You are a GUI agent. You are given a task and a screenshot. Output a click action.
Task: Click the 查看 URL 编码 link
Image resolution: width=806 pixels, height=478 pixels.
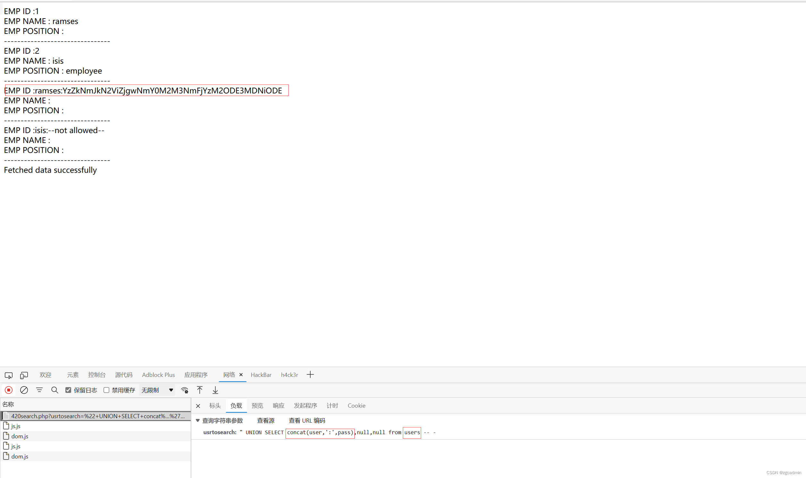coord(307,420)
